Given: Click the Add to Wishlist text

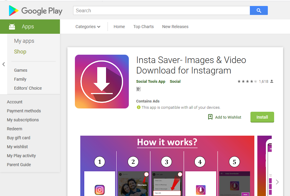Looking at the screenshot, I should click(228, 117).
